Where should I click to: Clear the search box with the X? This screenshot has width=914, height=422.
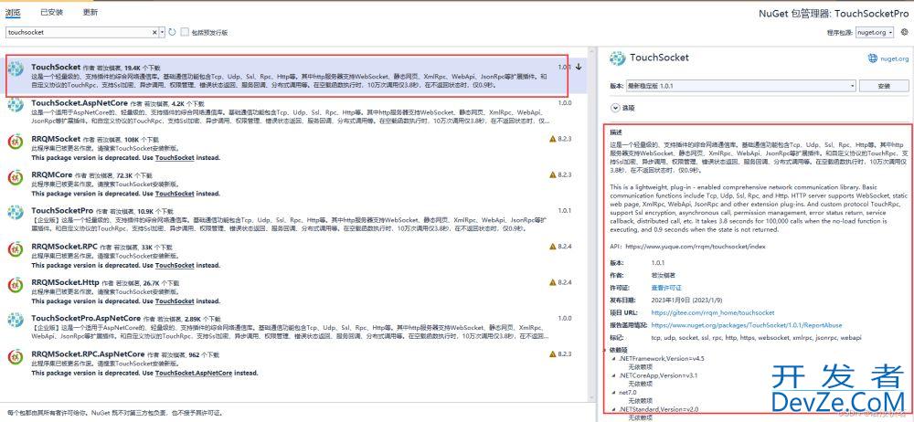155,32
